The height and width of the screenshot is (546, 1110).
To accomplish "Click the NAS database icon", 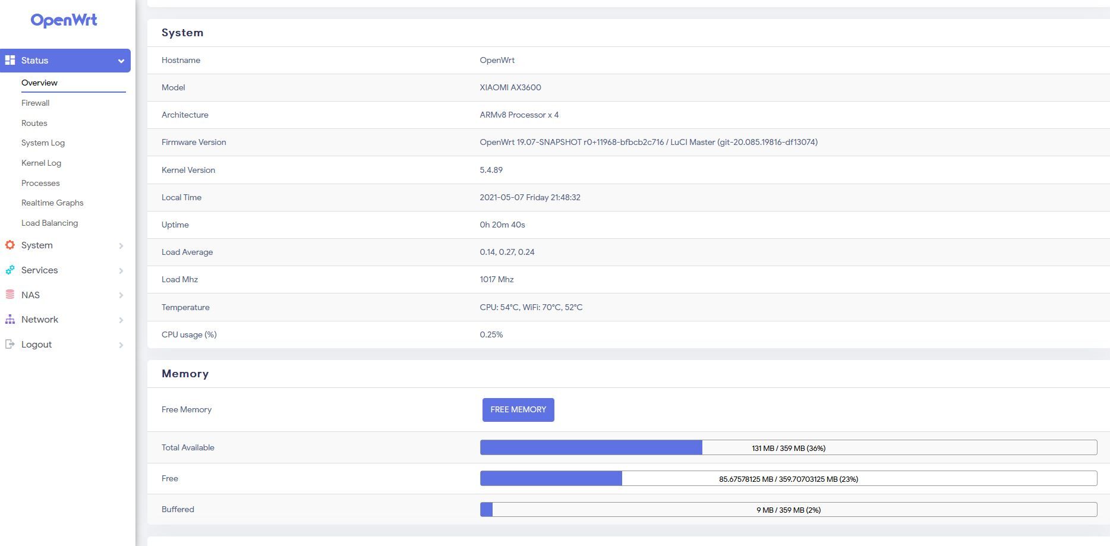I will 10,295.
